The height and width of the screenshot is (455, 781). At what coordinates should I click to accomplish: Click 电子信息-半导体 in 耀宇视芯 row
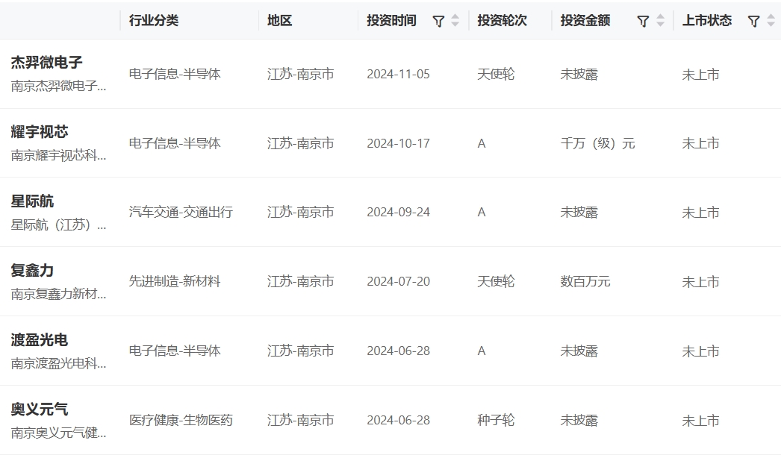point(174,143)
